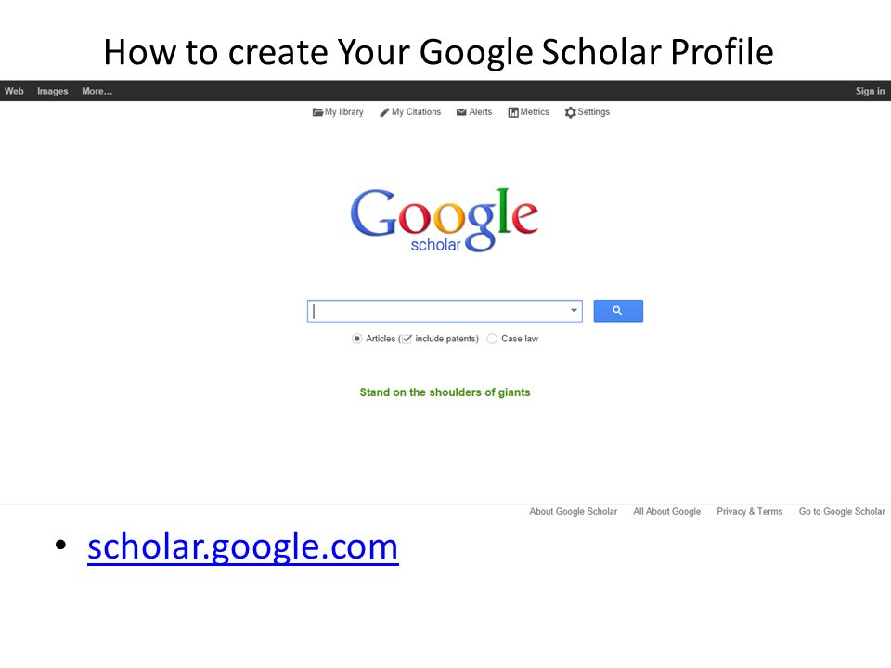Open Alerts envelope icon
The height and width of the screenshot is (668, 891).
pyautogui.click(x=461, y=112)
